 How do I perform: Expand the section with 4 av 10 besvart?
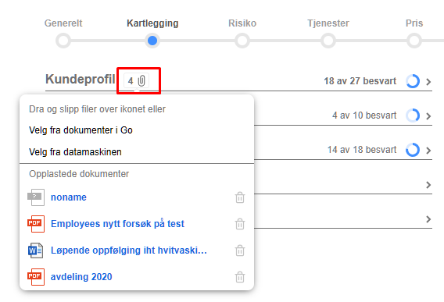click(x=428, y=116)
